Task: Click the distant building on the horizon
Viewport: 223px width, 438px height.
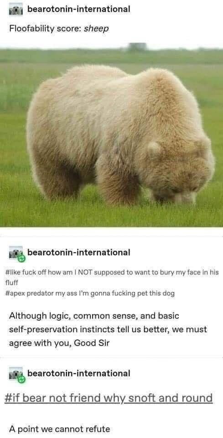Action: pos(137,47)
